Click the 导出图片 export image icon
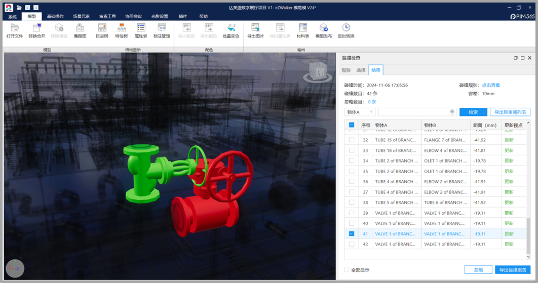538x283 pixels. click(x=255, y=28)
